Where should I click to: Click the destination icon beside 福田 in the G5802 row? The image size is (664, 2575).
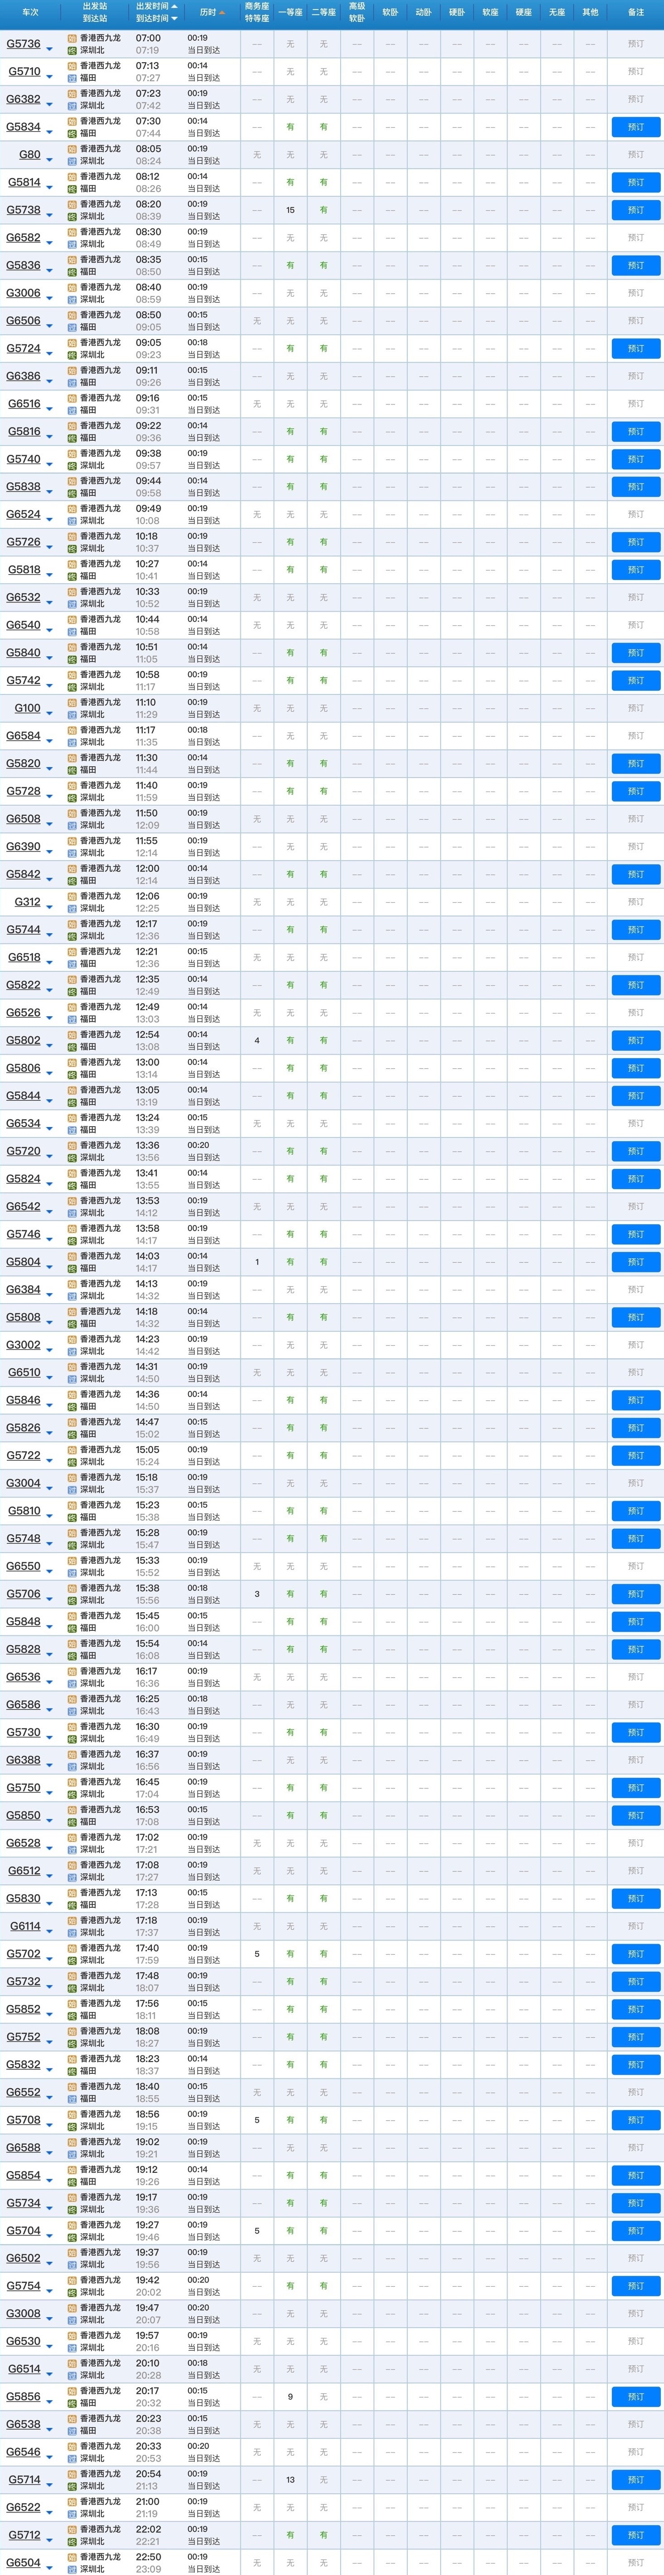[72, 1047]
